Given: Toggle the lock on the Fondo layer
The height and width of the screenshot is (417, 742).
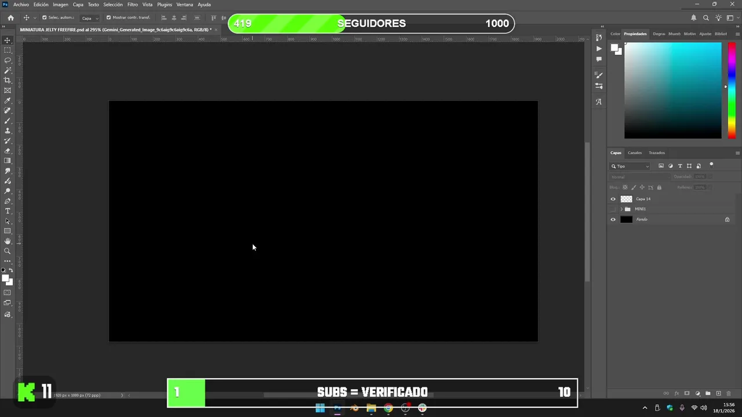Looking at the screenshot, I should click(x=727, y=220).
